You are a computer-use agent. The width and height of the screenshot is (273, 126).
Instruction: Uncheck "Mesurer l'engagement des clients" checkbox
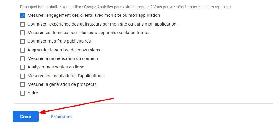[23, 16]
